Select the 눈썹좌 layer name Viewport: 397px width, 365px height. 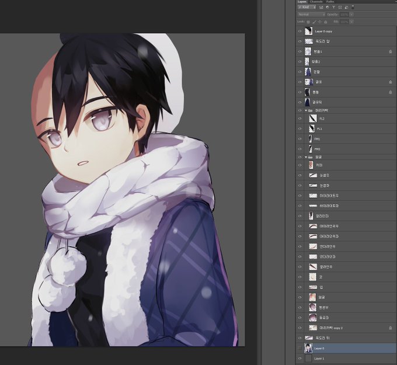pos(325,185)
